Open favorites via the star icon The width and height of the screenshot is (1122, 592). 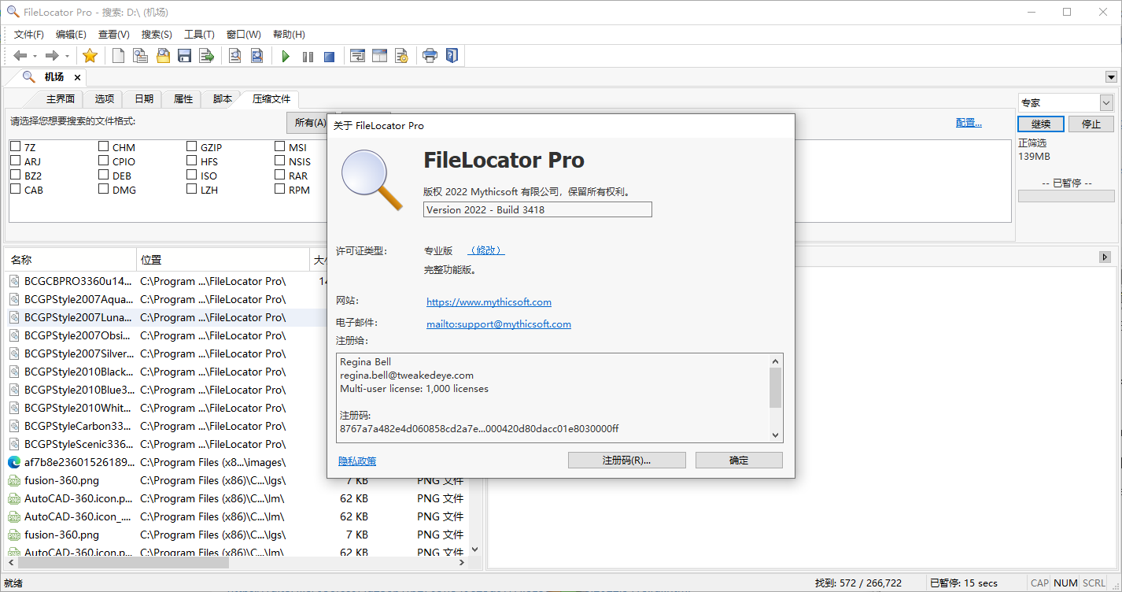tap(90, 56)
